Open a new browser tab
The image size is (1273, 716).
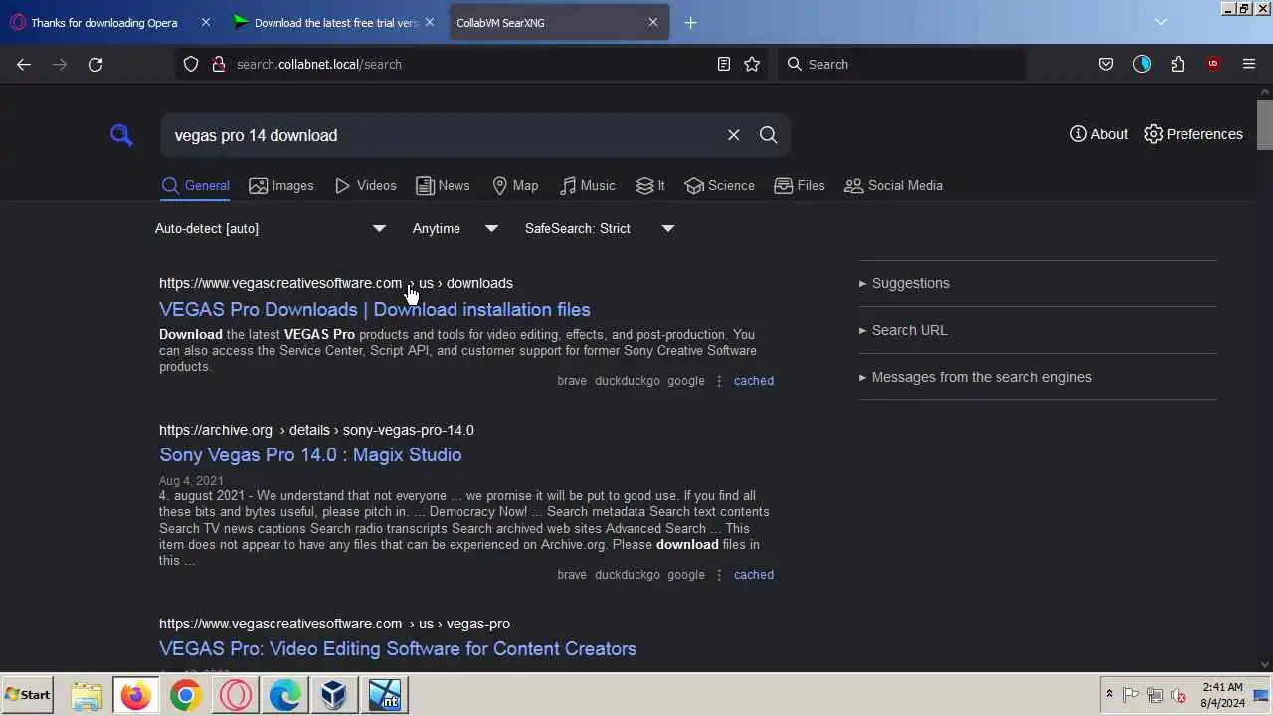click(x=691, y=22)
